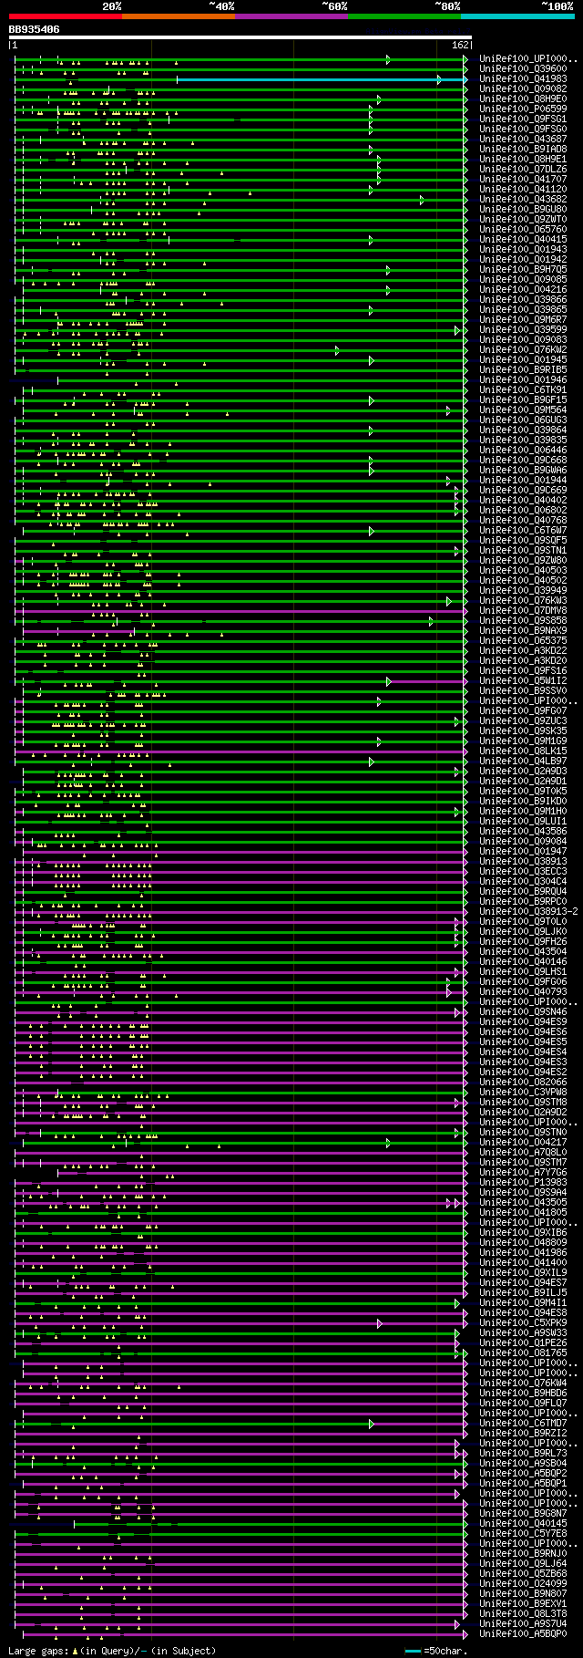Click the query name BB935406

tap(35, 29)
